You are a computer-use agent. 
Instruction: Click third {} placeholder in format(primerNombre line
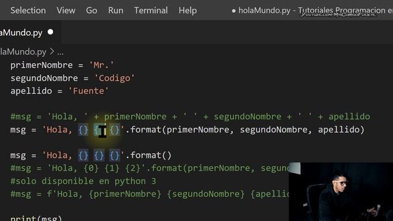click(x=115, y=130)
